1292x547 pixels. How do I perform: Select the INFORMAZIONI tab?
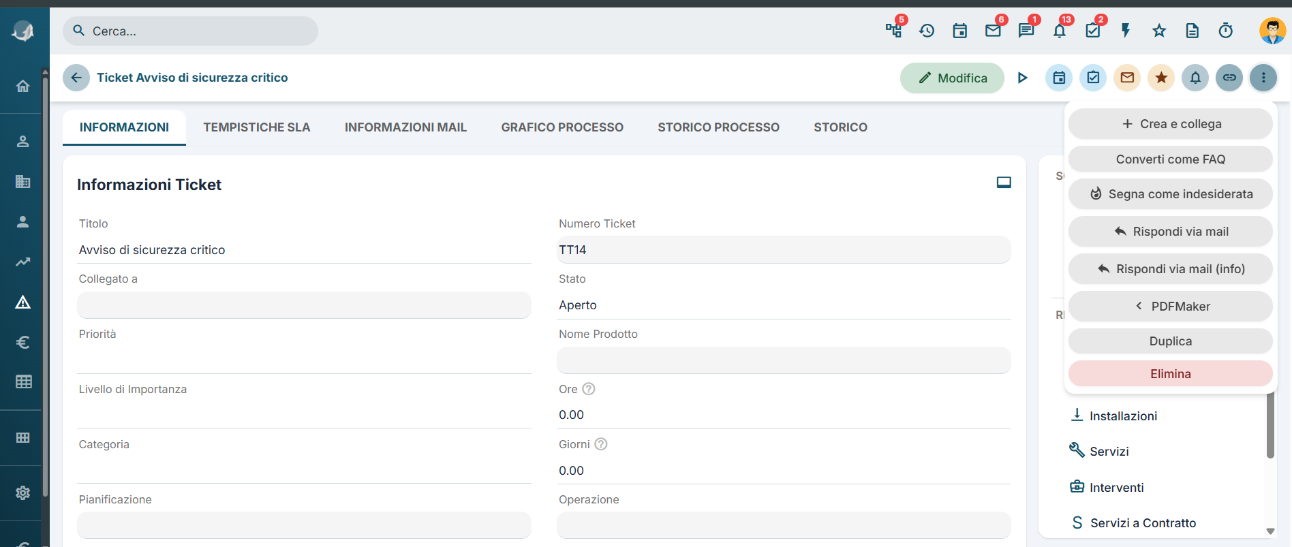tap(124, 127)
